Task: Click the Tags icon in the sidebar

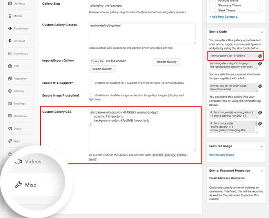Action: (x=10, y=141)
